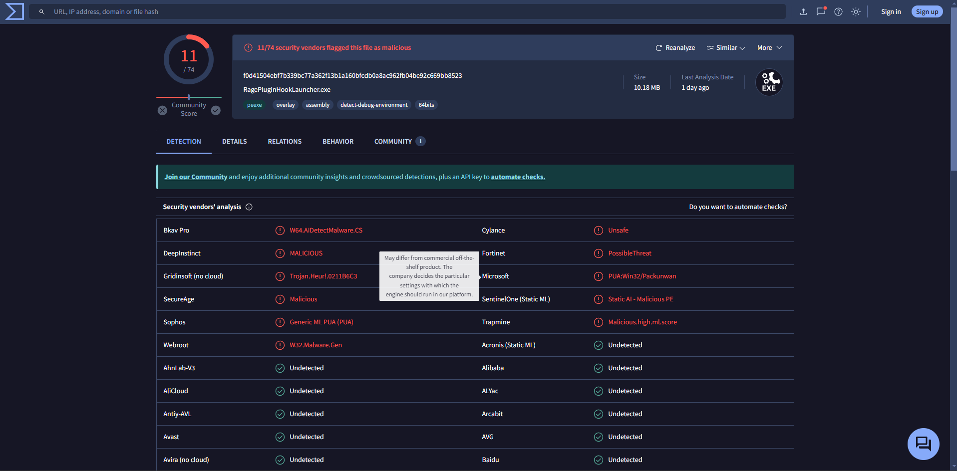
Task: Click the community score slider marker
Action: pyautogui.click(x=189, y=97)
